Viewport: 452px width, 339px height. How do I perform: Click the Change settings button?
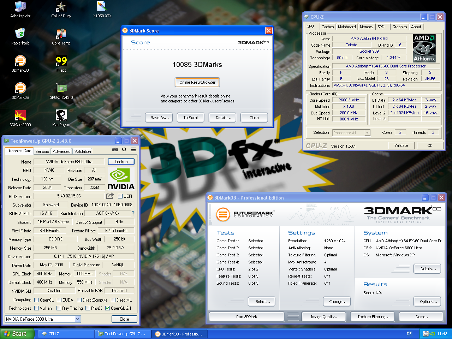coord(338,302)
